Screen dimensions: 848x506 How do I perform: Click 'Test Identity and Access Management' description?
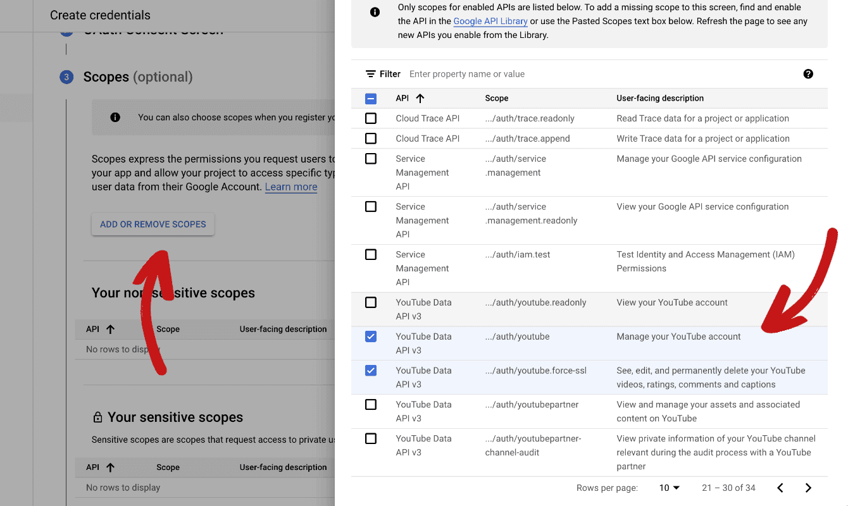(x=706, y=261)
